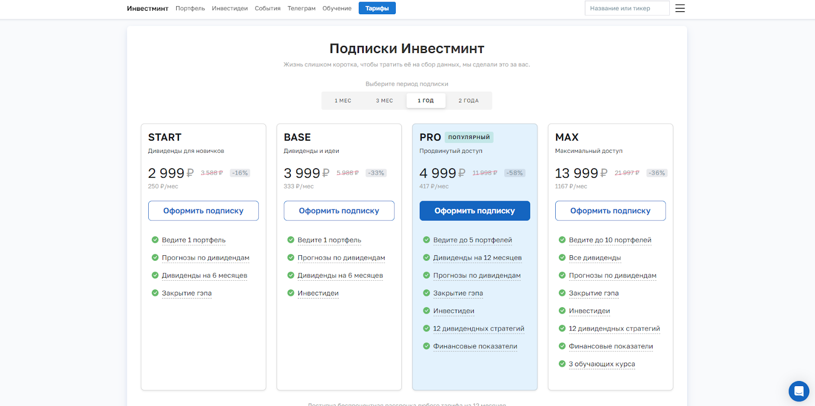Image resolution: width=815 pixels, height=406 pixels.
Task: Click BASE feature Ведите 1 портфель
Action: point(329,240)
